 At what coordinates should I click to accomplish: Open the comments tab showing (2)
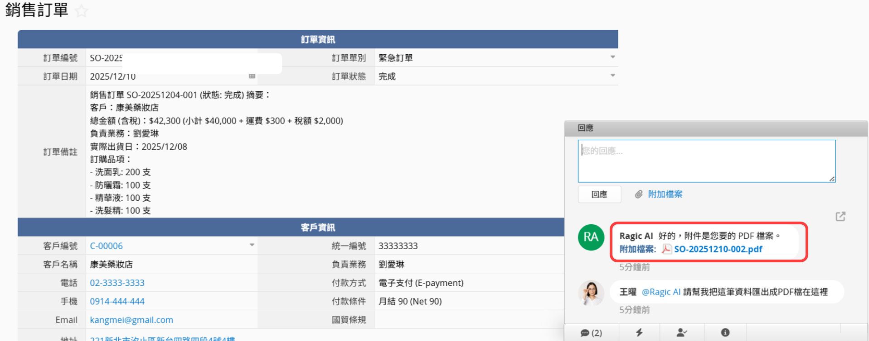591,333
